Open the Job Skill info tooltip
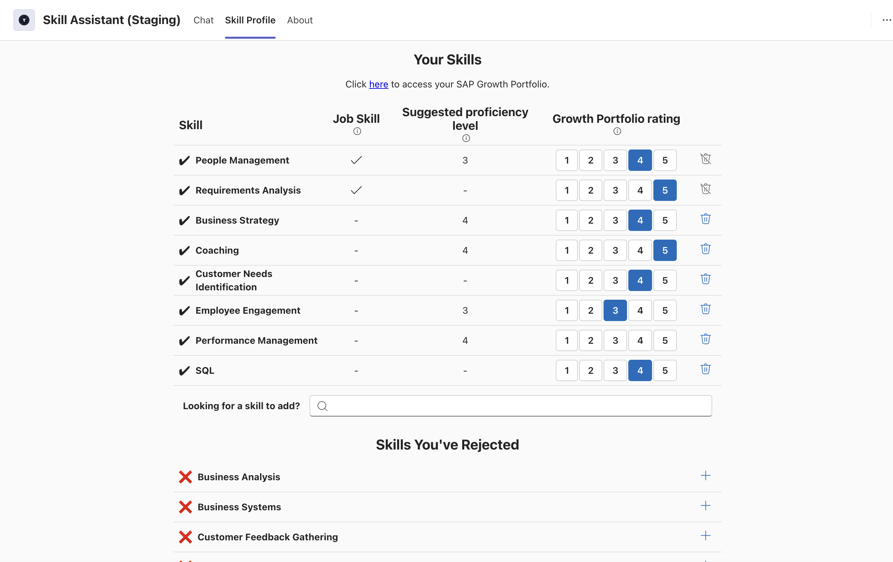The height and width of the screenshot is (562, 893). [357, 131]
